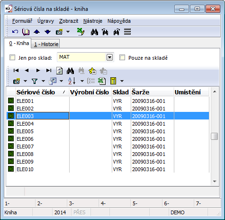225x220 pixels.
Task: Click the 'Šarže' column header
Action: (x=152, y=92)
